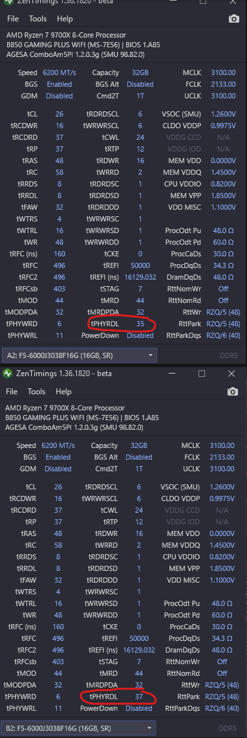This screenshot has width=247, height=738.
Task: Click tWRWRDD value 1 in B2 window
Action: point(139,615)
